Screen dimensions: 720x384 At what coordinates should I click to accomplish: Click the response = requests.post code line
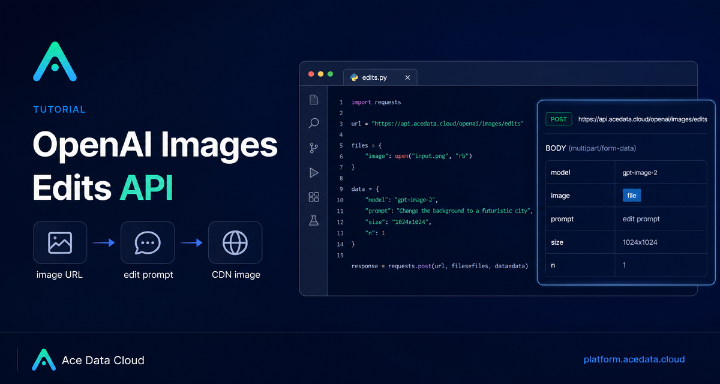440,265
